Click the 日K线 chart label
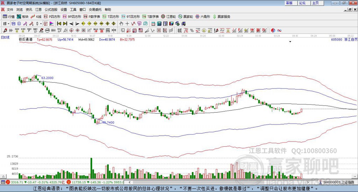The image size is (358, 192). coord(5,37)
